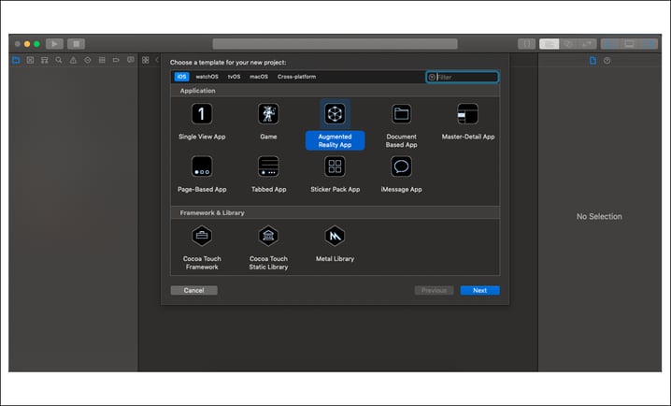Click the Run button in toolbar

coord(54,44)
